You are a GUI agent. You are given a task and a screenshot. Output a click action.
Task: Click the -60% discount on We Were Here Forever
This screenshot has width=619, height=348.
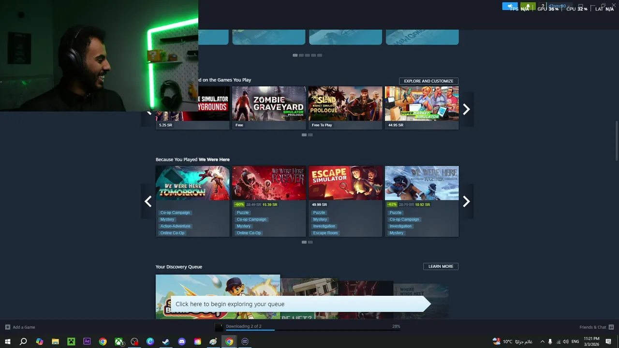pyautogui.click(x=239, y=204)
